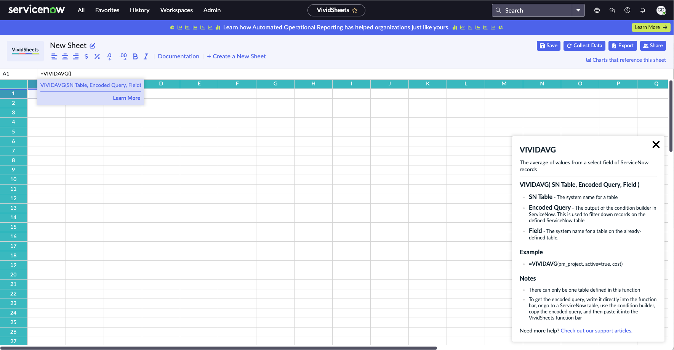Click the Collect Data button
This screenshot has width=674, height=350.
point(584,46)
